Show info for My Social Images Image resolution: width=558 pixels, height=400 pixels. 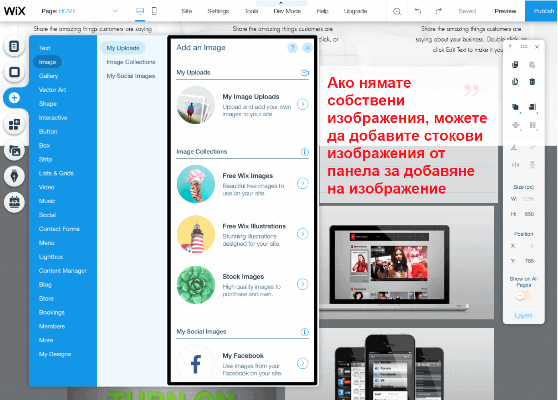click(305, 332)
